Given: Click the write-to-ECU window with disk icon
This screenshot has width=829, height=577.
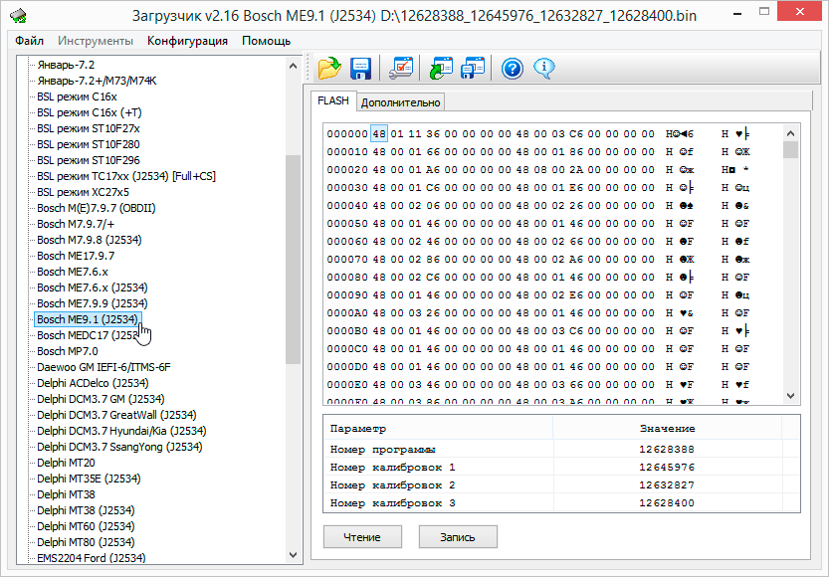Looking at the screenshot, I should coord(475,69).
